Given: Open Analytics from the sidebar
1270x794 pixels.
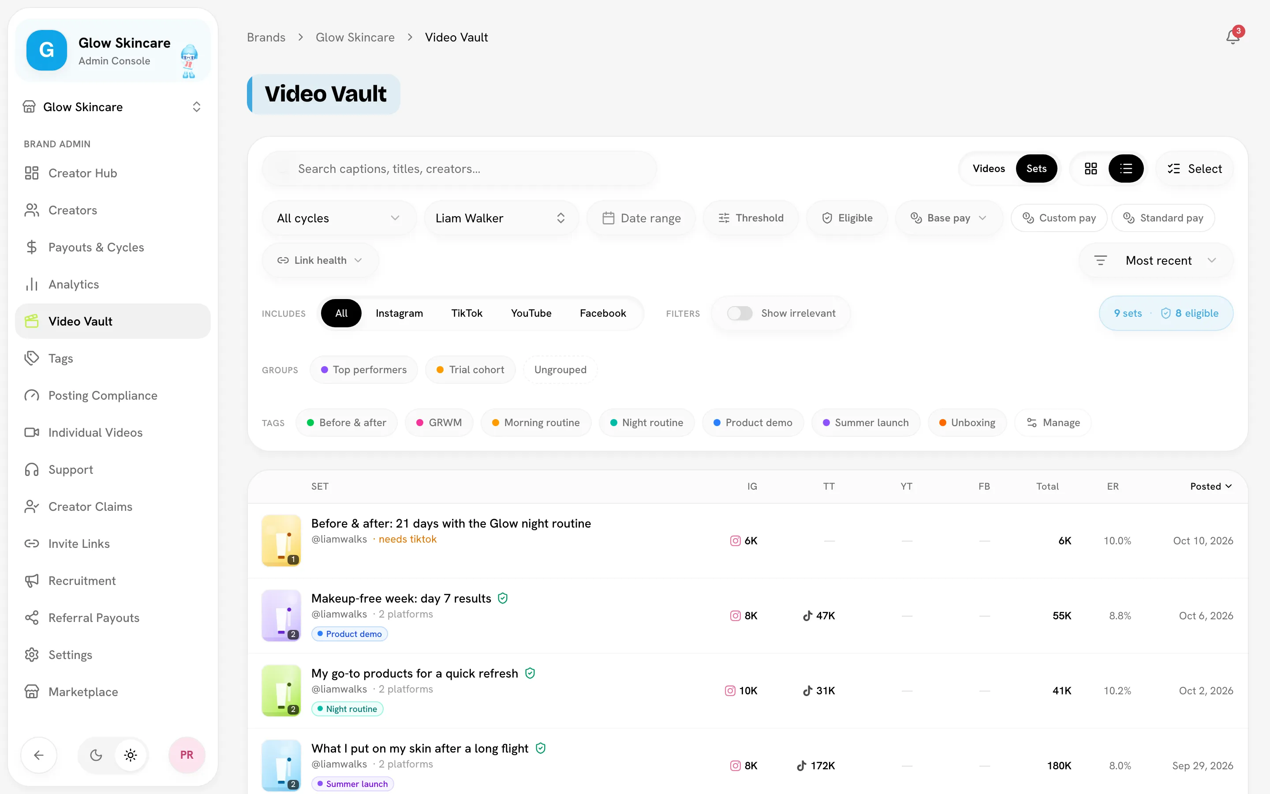Looking at the screenshot, I should point(113,284).
